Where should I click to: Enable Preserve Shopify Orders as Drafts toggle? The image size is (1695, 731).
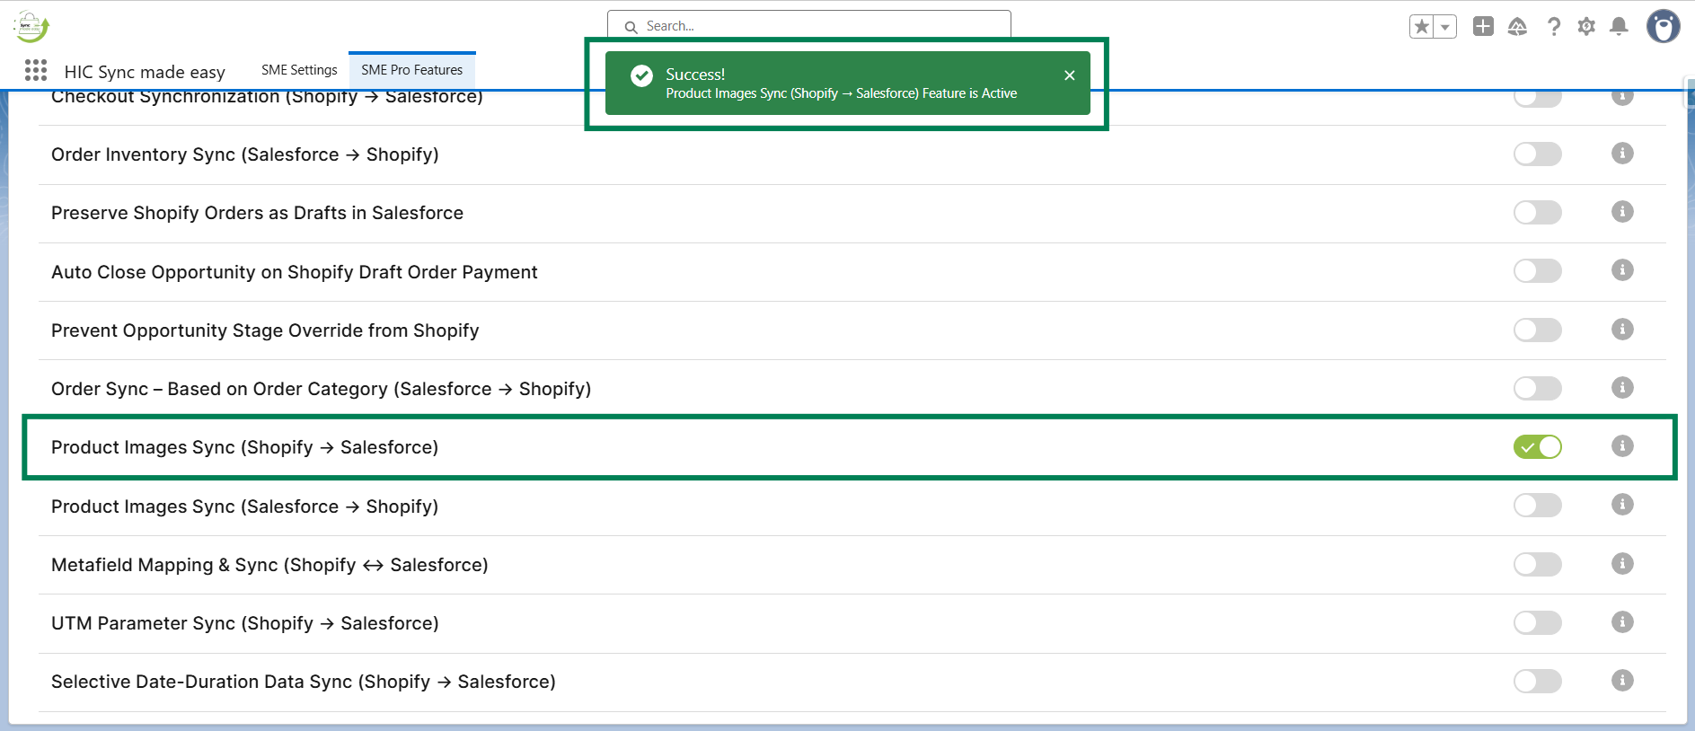(x=1537, y=212)
